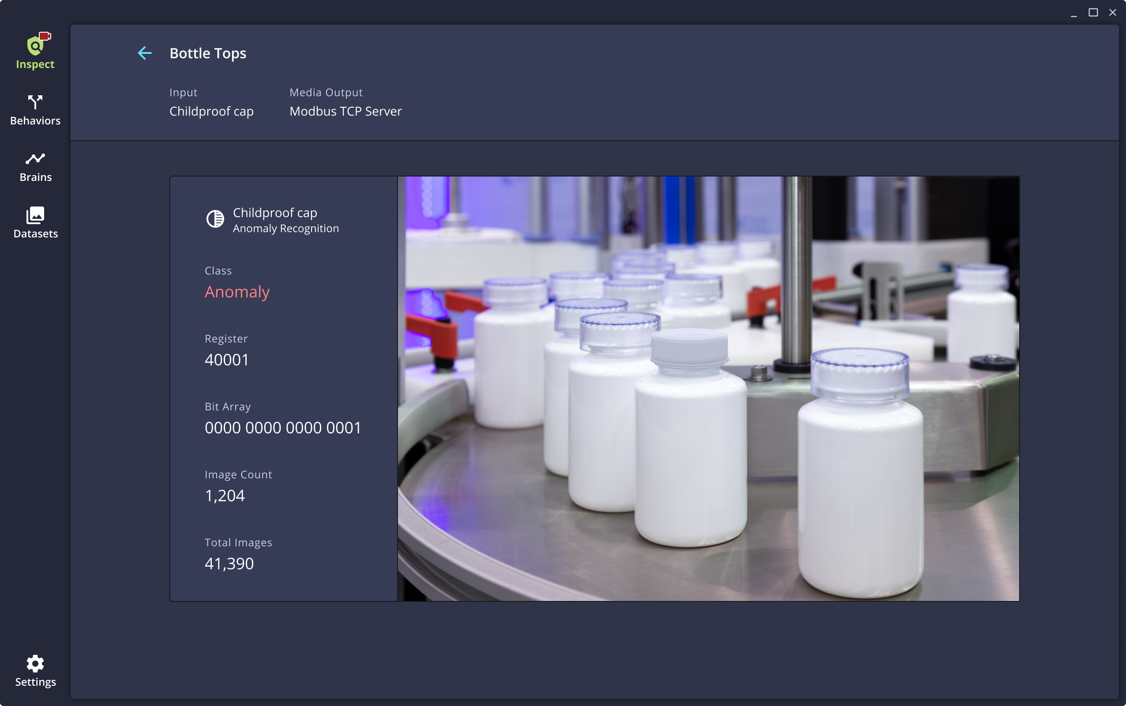Select the Behaviors icon in the sidebar
The image size is (1126, 706).
pos(35,109)
